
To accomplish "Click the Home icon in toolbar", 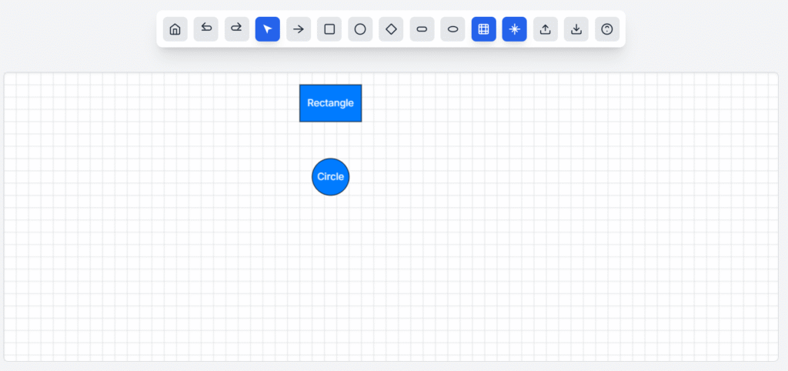I will pyautogui.click(x=175, y=29).
